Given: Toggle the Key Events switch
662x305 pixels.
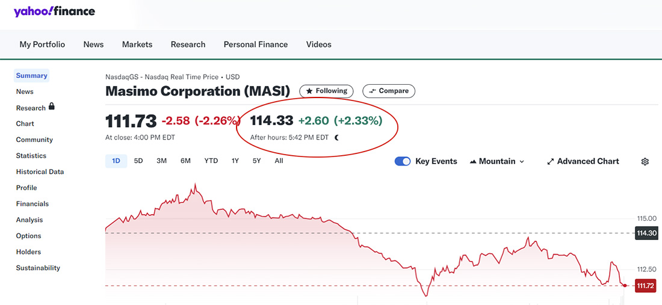Looking at the screenshot, I should coord(403,162).
